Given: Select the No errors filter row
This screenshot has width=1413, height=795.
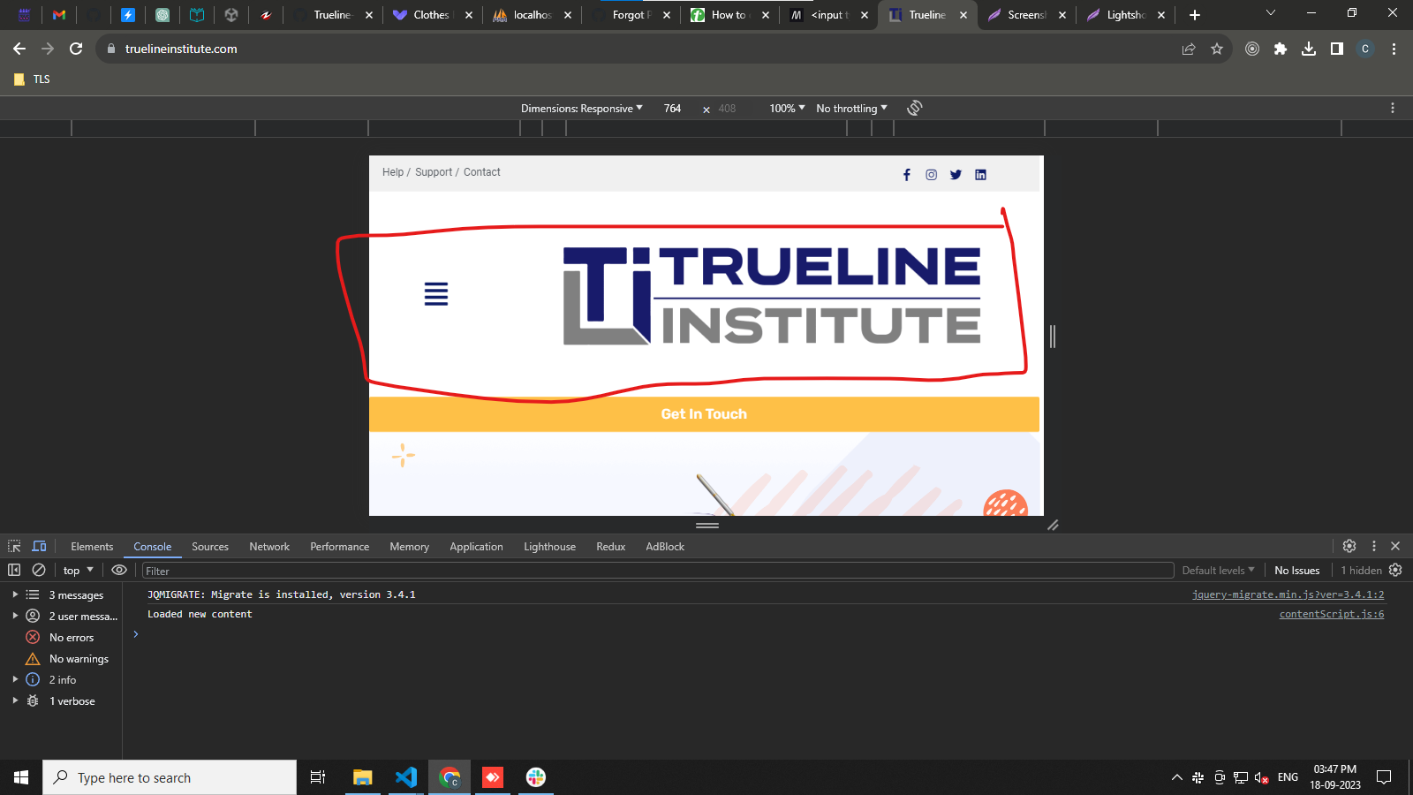Looking at the screenshot, I should [60, 637].
